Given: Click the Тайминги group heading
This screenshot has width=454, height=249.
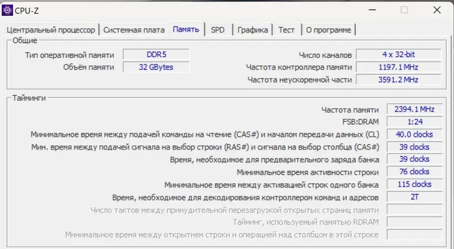Looking at the screenshot, I should click(x=29, y=98).
